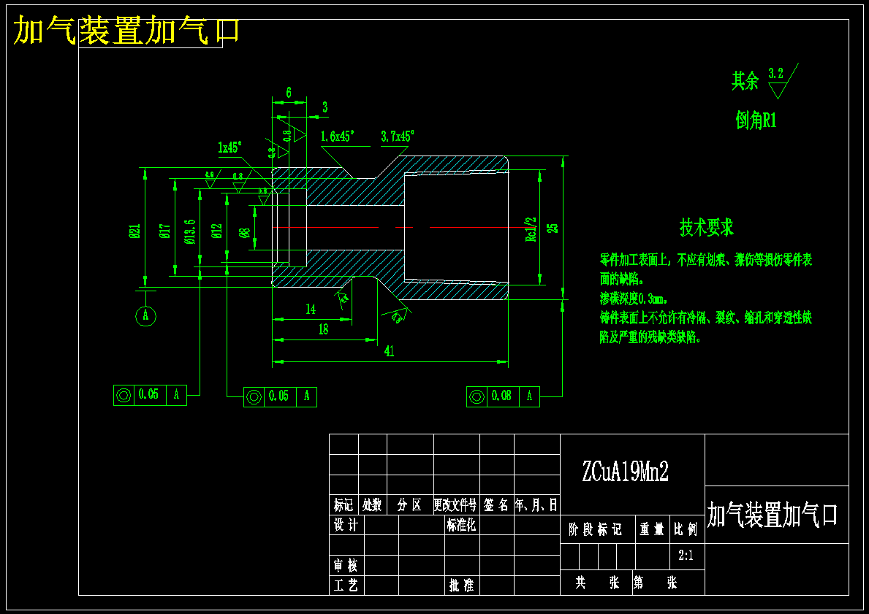
Task: Click the Ø17 diameter dimension
Action: 164,231
